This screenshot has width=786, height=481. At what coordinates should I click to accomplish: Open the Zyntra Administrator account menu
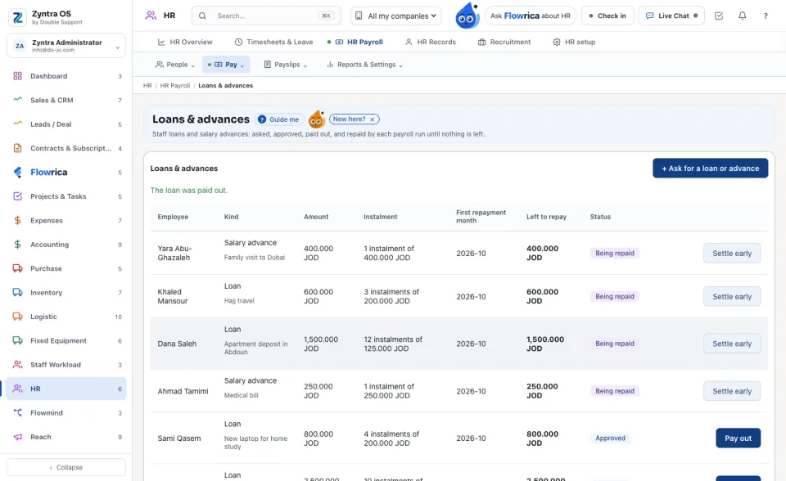[66, 46]
